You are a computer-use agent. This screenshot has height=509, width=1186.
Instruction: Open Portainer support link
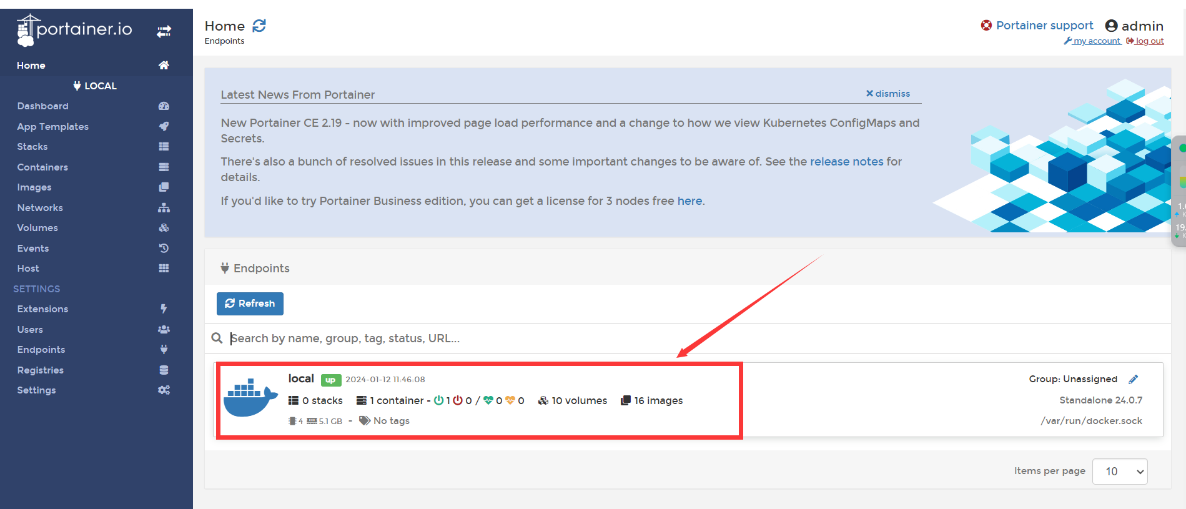tap(1044, 25)
